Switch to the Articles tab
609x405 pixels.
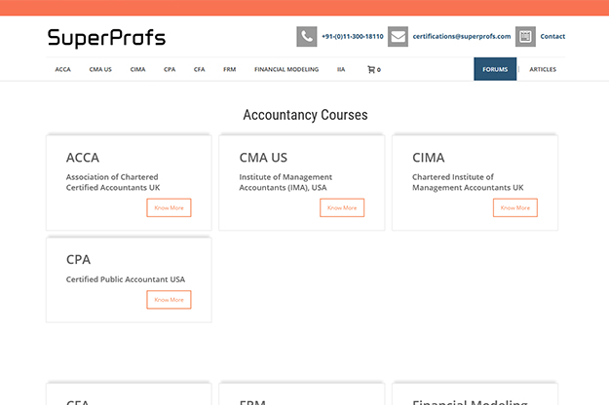(543, 70)
